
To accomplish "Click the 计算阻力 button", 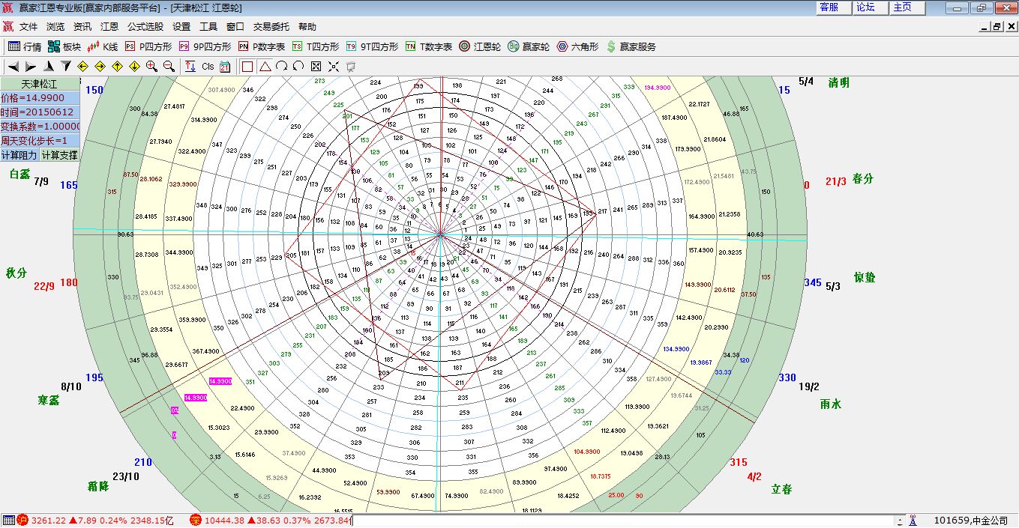I will (19, 155).
